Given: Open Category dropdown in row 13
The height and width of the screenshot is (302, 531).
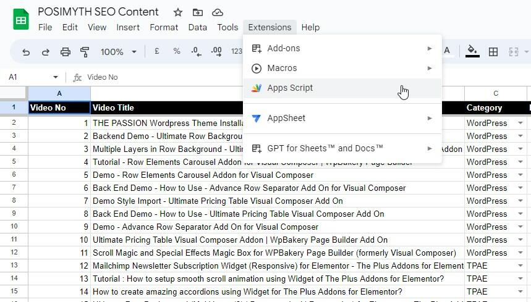Looking at the screenshot, I should click(520, 266).
